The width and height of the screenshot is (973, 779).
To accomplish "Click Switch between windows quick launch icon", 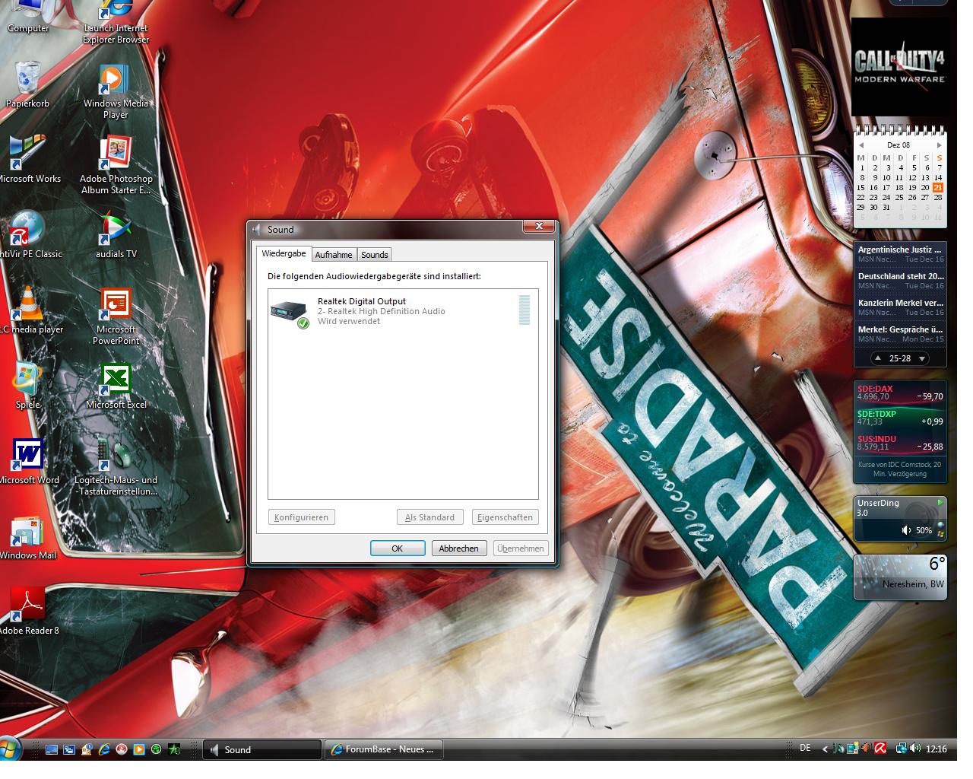I will tap(69, 749).
